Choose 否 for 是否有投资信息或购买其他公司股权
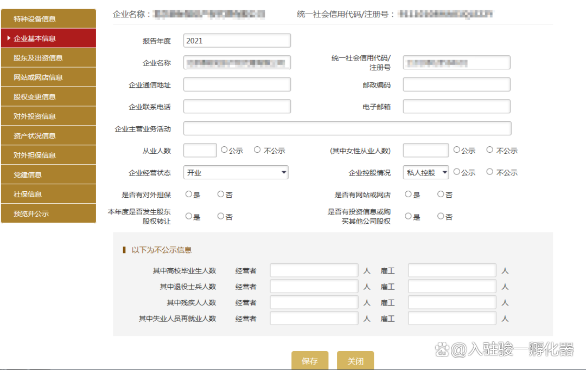This screenshot has height=370, width=586. click(441, 216)
